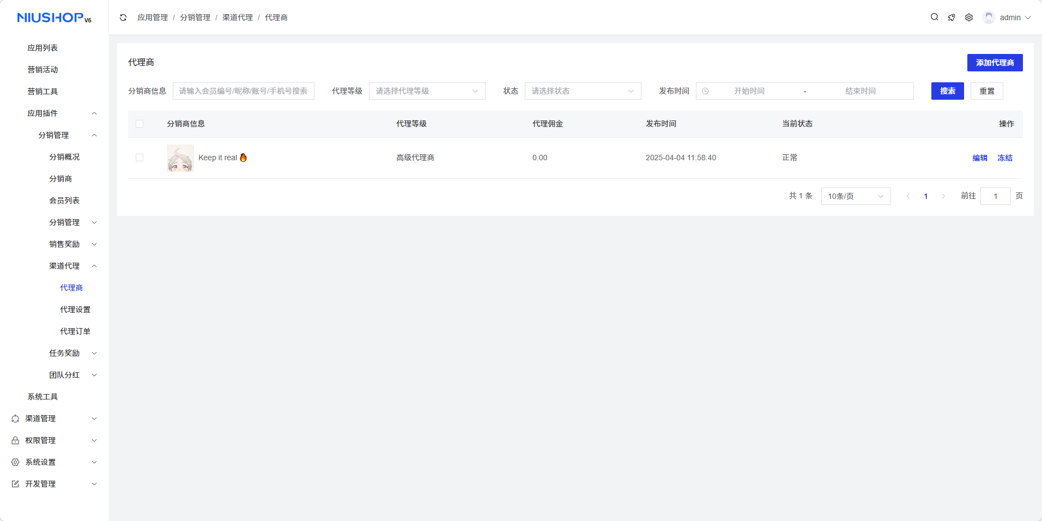
Task: Click the 渠道管理 sidebar icon
Action: [15, 419]
